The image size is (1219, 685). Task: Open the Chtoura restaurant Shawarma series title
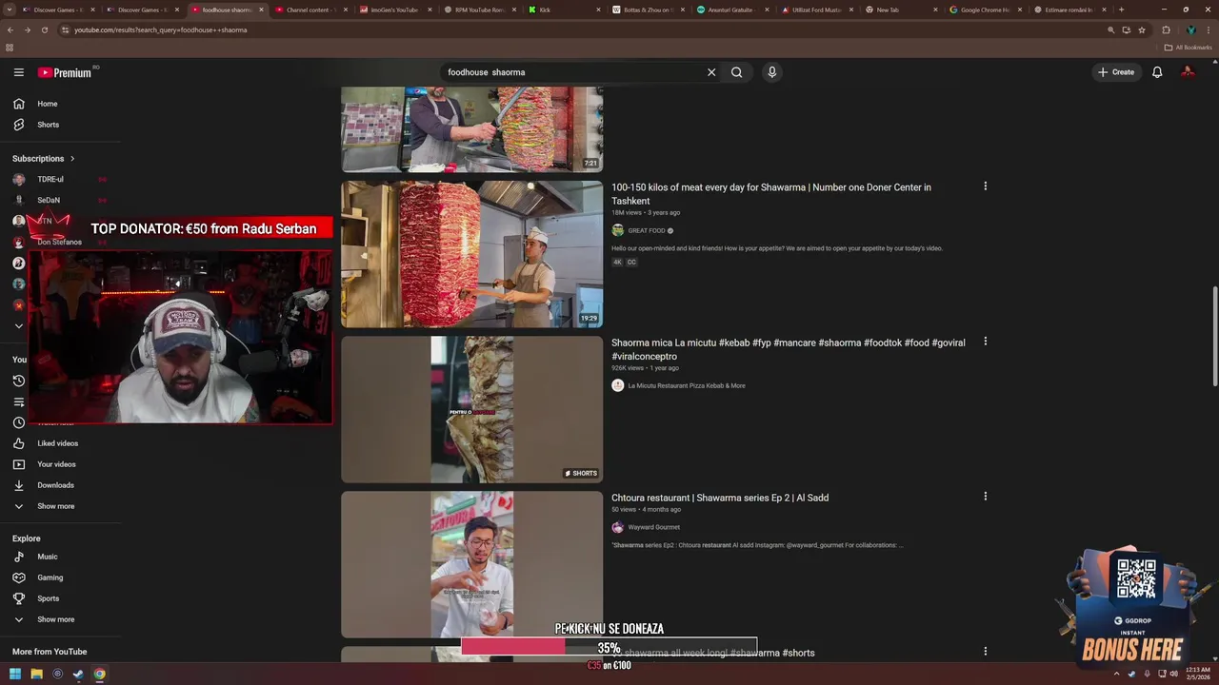pyautogui.click(x=720, y=498)
